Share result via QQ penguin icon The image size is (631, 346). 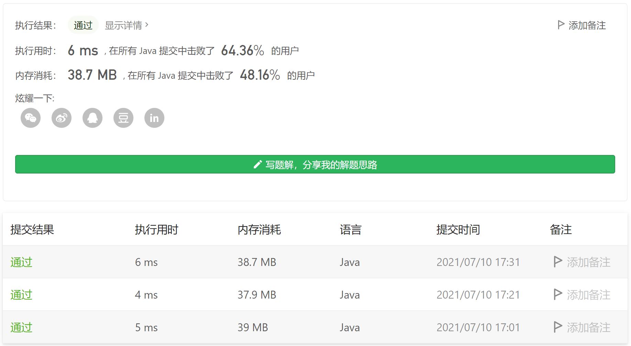point(93,118)
